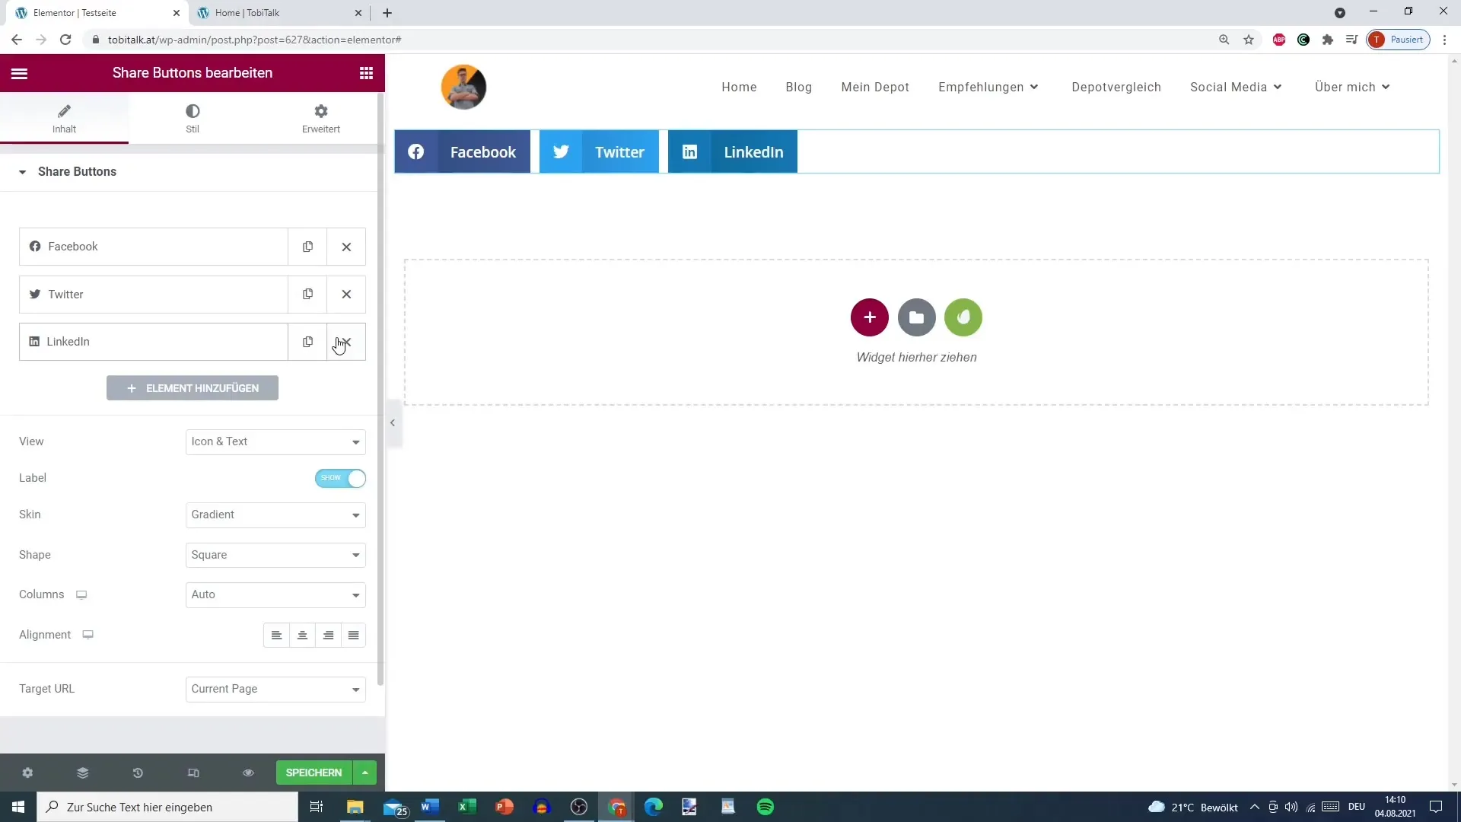The image size is (1461, 822).
Task: Switch to the Erweitert tab
Action: point(321,119)
